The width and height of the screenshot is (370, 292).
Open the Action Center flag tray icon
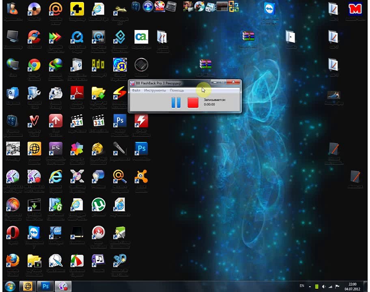337,286
